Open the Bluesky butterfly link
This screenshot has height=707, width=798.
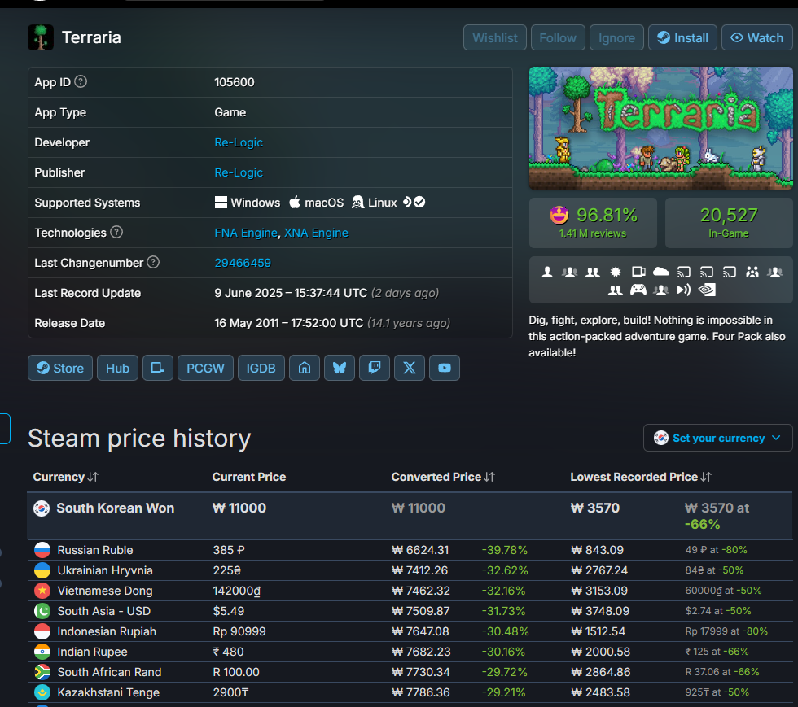(x=340, y=368)
